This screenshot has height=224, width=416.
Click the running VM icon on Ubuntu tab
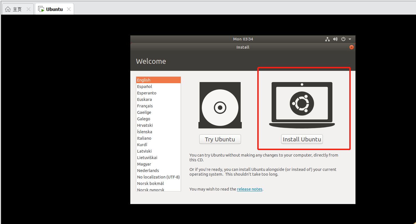pyautogui.click(x=41, y=9)
